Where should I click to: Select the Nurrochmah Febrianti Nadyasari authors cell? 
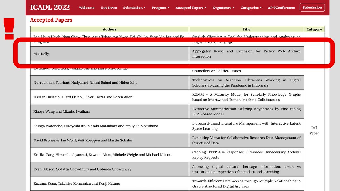point(110,83)
